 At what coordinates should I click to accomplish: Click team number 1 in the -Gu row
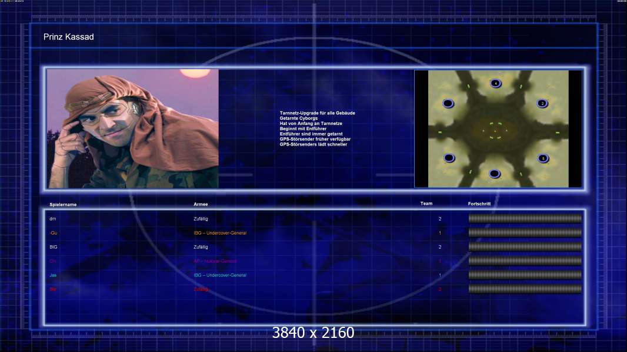tap(440, 233)
